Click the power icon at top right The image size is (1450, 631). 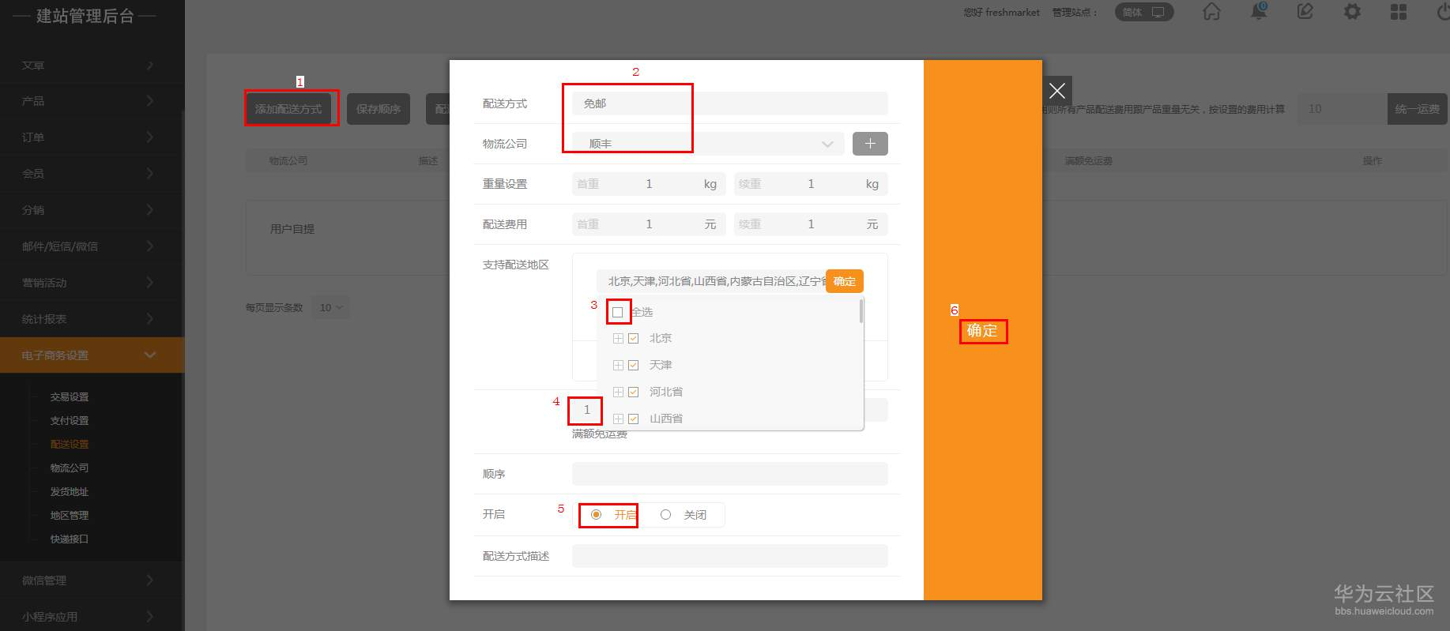pos(1443,12)
